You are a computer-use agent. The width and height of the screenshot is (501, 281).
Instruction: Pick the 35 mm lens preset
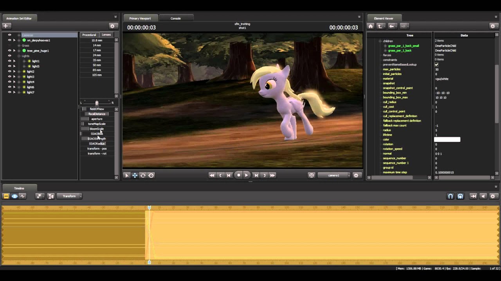(x=97, y=60)
